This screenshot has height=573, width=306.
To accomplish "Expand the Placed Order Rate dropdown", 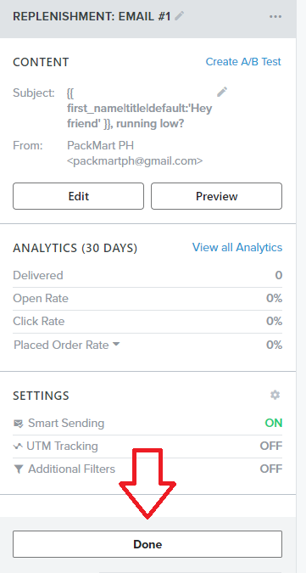I will (x=116, y=345).
